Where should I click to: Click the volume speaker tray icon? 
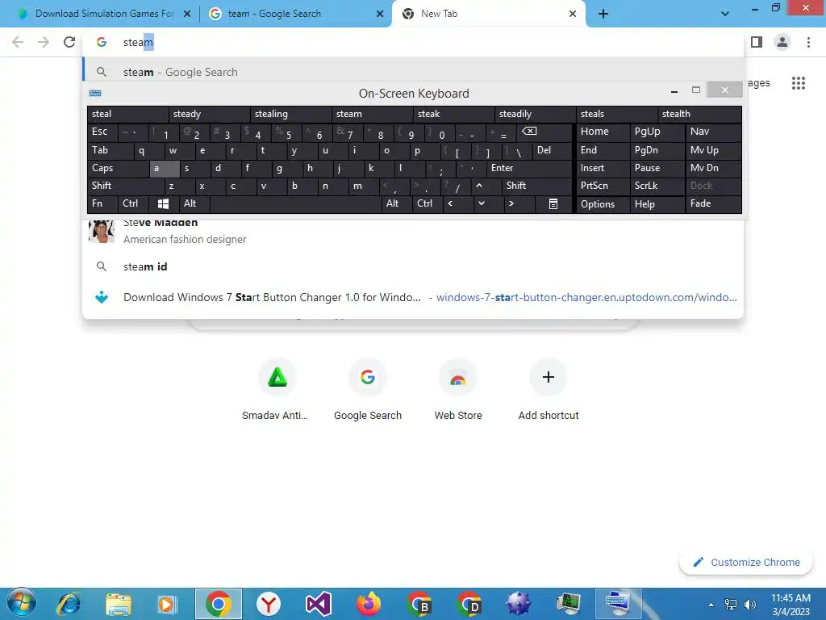(x=749, y=604)
